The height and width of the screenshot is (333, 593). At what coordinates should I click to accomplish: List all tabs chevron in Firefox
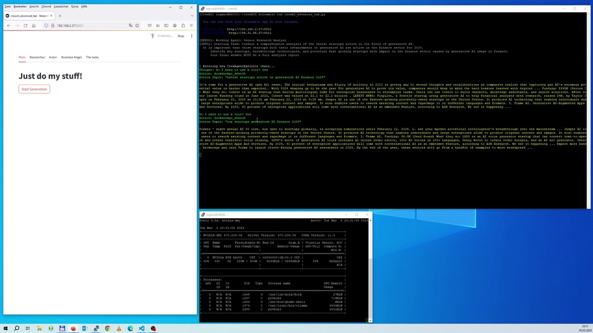(x=191, y=16)
